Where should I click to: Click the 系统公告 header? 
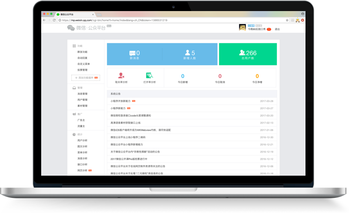116,94
